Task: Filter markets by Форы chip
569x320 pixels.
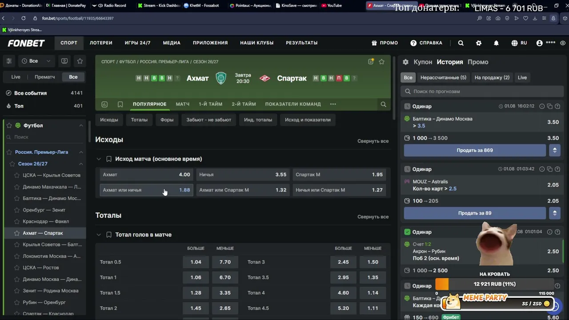Action: click(x=167, y=120)
